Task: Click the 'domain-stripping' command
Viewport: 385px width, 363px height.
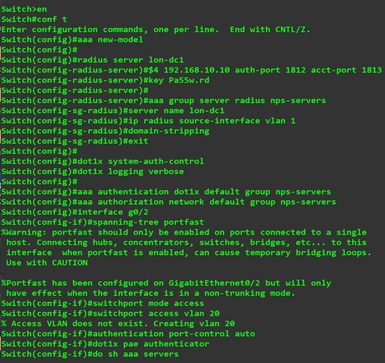Action: (x=168, y=131)
